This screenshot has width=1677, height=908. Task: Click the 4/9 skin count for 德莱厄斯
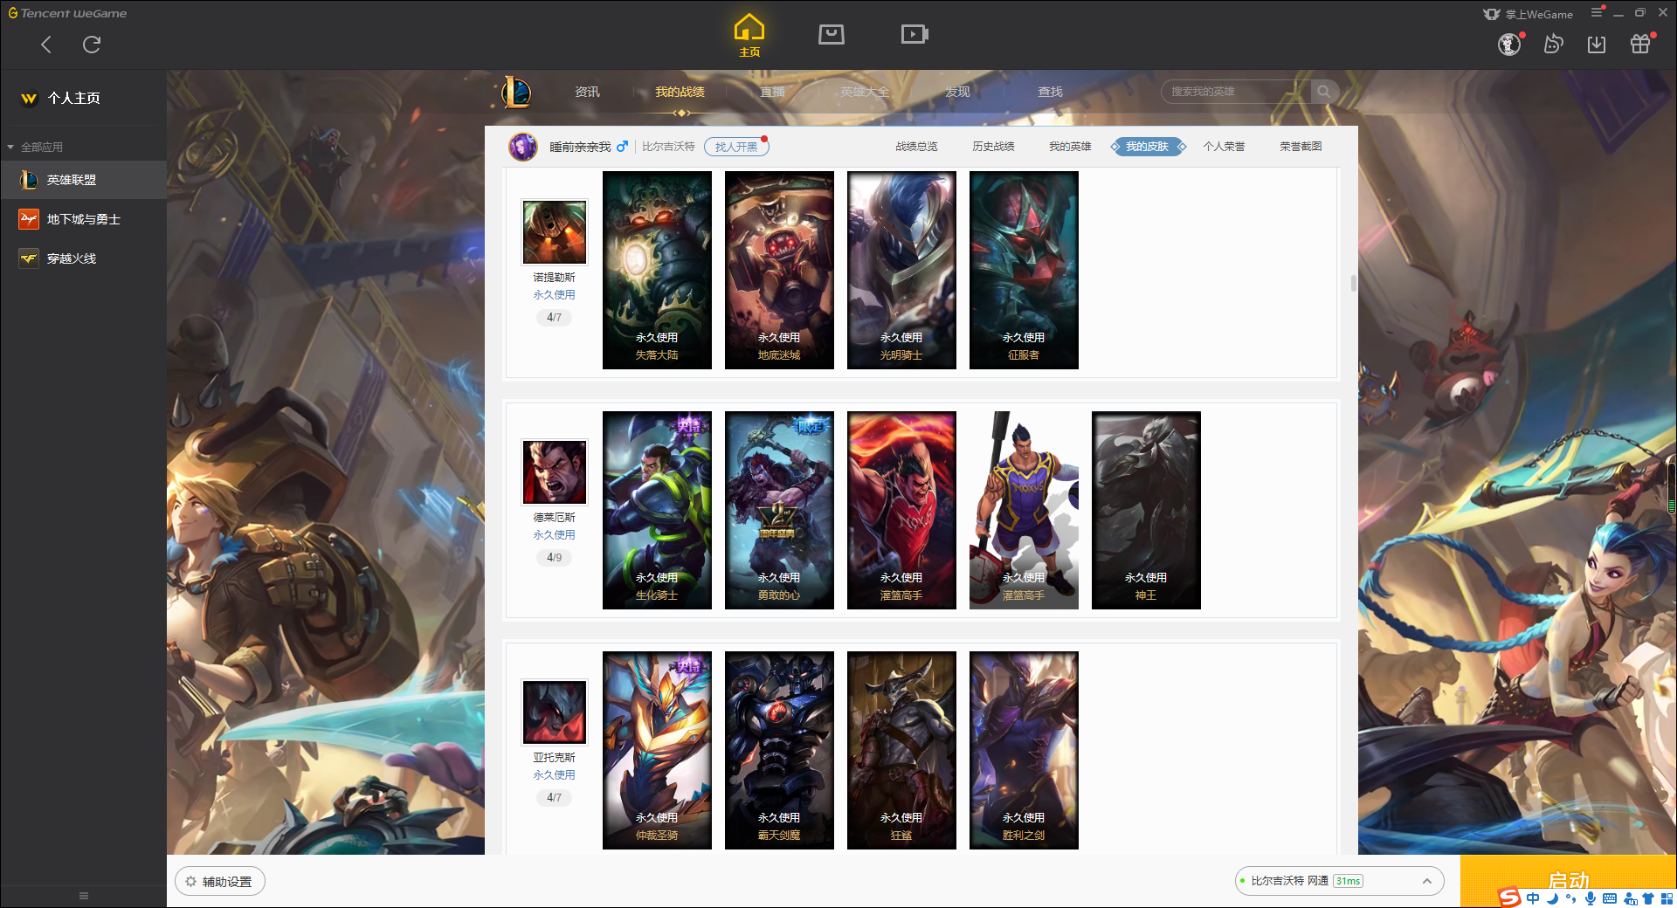pos(554,557)
